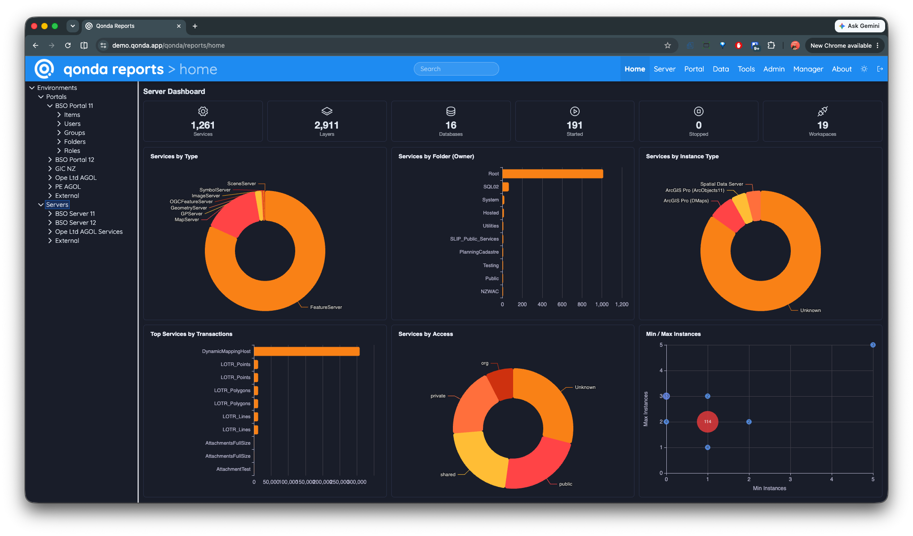Select BSO Server 12 in tree
This screenshot has width=913, height=536.
[75, 223]
